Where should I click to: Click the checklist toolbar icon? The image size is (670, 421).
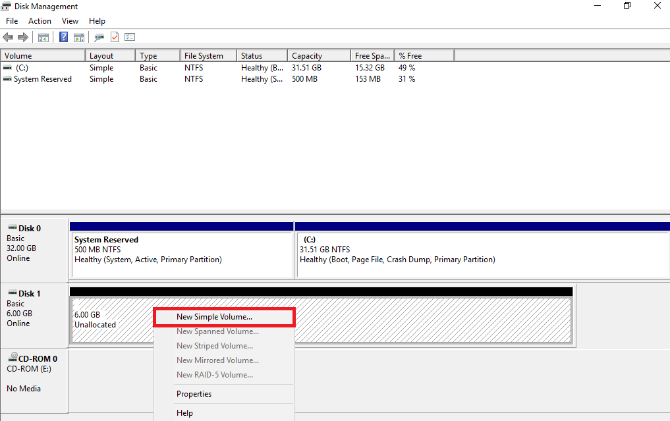(130, 38)
